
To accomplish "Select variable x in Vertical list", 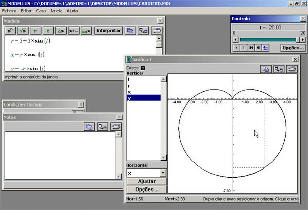I will [144, 92].
